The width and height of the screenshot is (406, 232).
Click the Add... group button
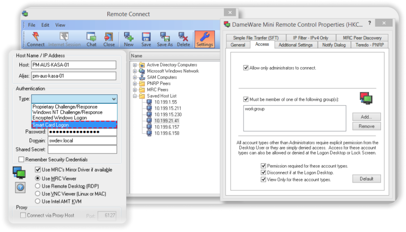[x=366, y=117]
